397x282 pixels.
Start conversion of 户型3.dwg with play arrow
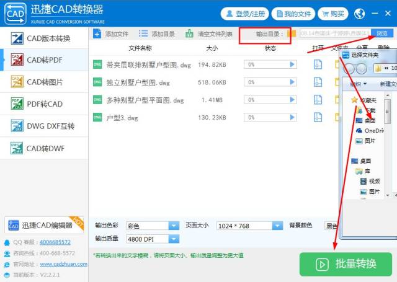[x=292, y=117]
